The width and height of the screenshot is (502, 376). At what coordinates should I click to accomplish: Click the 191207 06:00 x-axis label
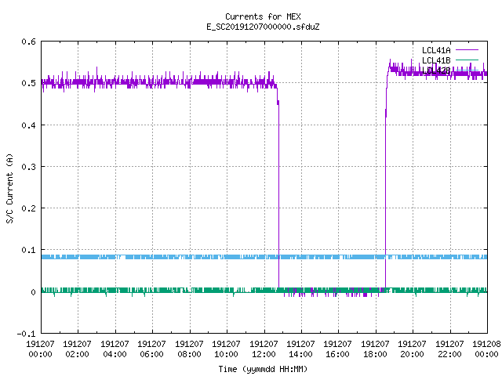[151, 349]
